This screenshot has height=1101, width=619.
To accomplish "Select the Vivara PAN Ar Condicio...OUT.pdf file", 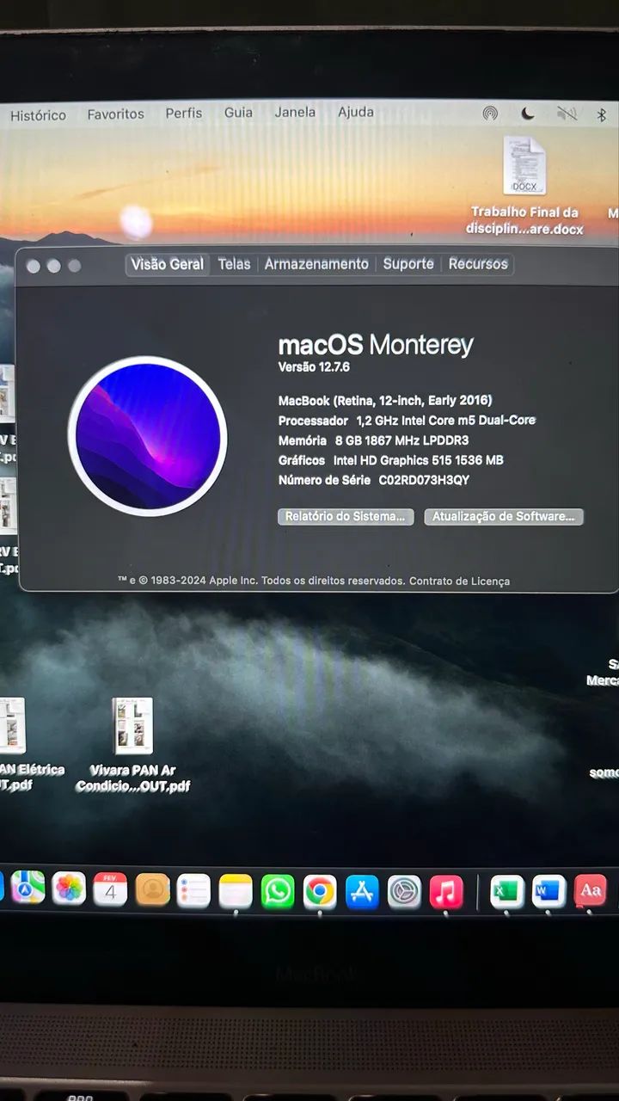I will tap(132, 745).
